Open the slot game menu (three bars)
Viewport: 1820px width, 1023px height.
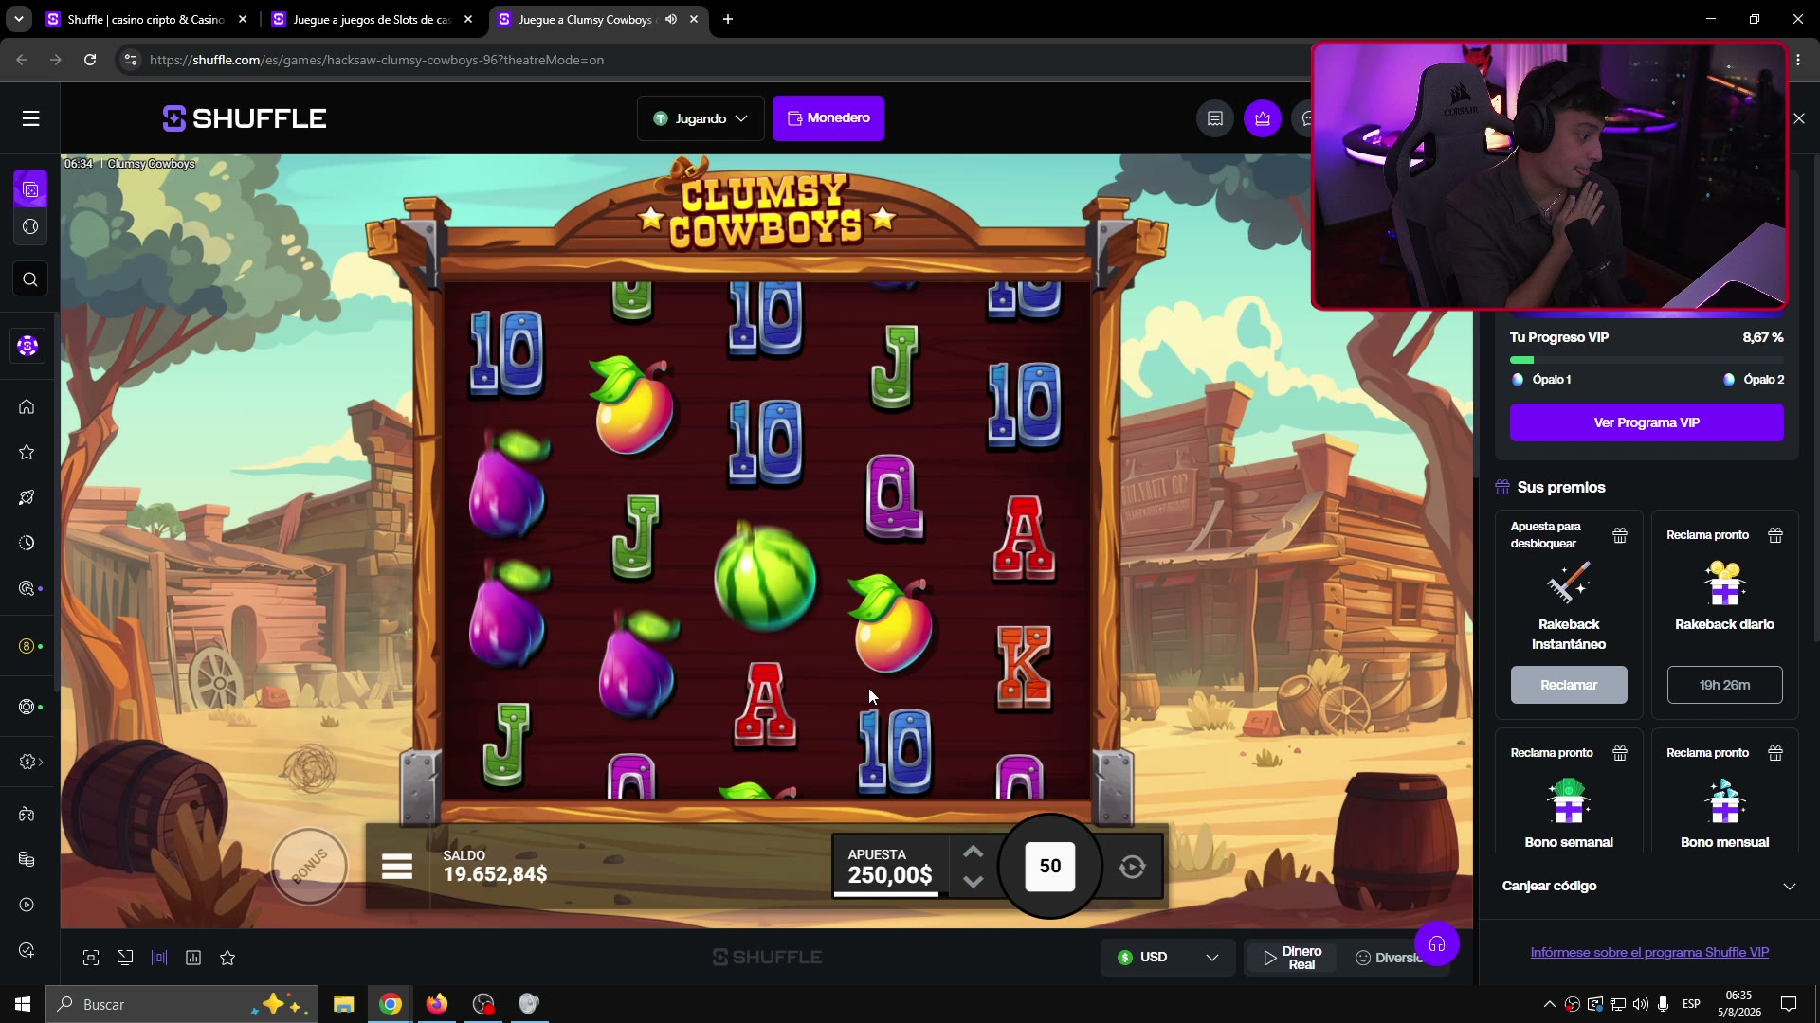[397, 867]
